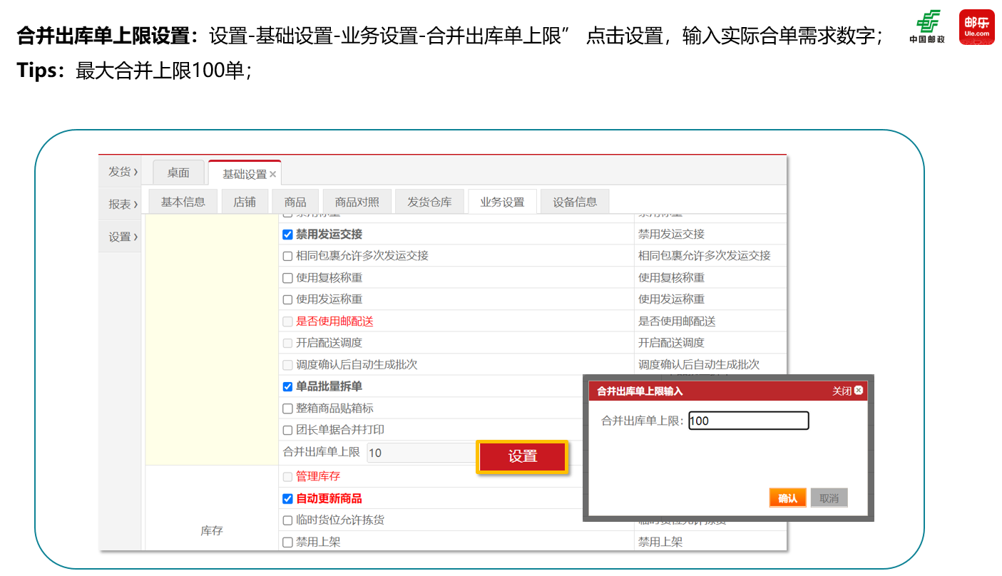Image resolution: width=1002 pixels, height=576 pixels.
Task: Open the 商品 sub-tab
Action: (295, 202)
